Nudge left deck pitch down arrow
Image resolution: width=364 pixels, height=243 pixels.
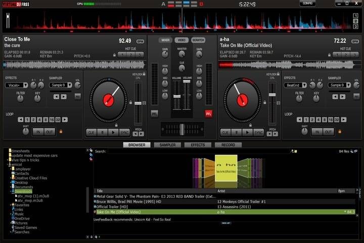click(x=135, y=134)
